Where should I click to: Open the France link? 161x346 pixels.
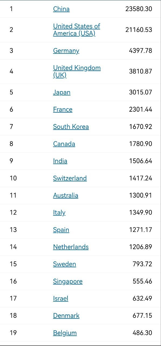[63, 109]
